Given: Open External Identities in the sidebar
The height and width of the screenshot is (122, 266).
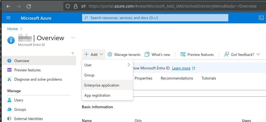Looking at the screenshot, I should 28,119.
